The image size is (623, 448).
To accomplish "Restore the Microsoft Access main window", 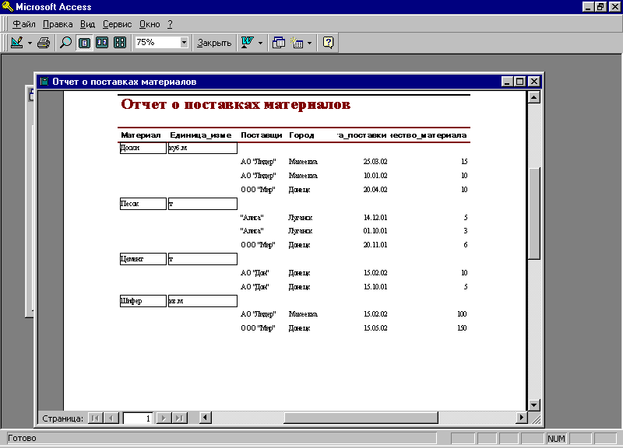I will [600, 6].
